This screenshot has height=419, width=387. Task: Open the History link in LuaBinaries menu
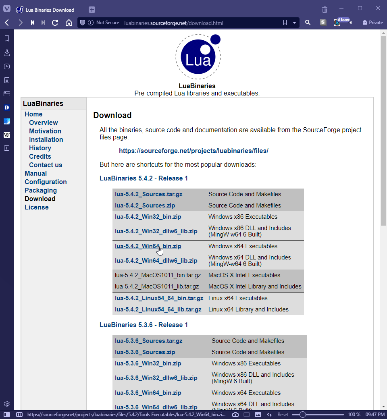40,148
